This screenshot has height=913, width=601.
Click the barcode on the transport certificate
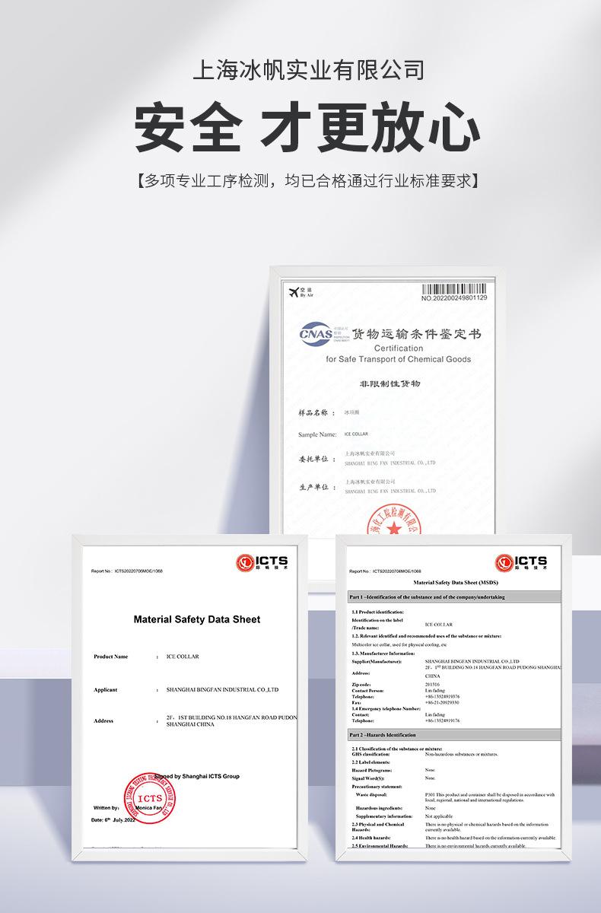(x=453, y=289)
